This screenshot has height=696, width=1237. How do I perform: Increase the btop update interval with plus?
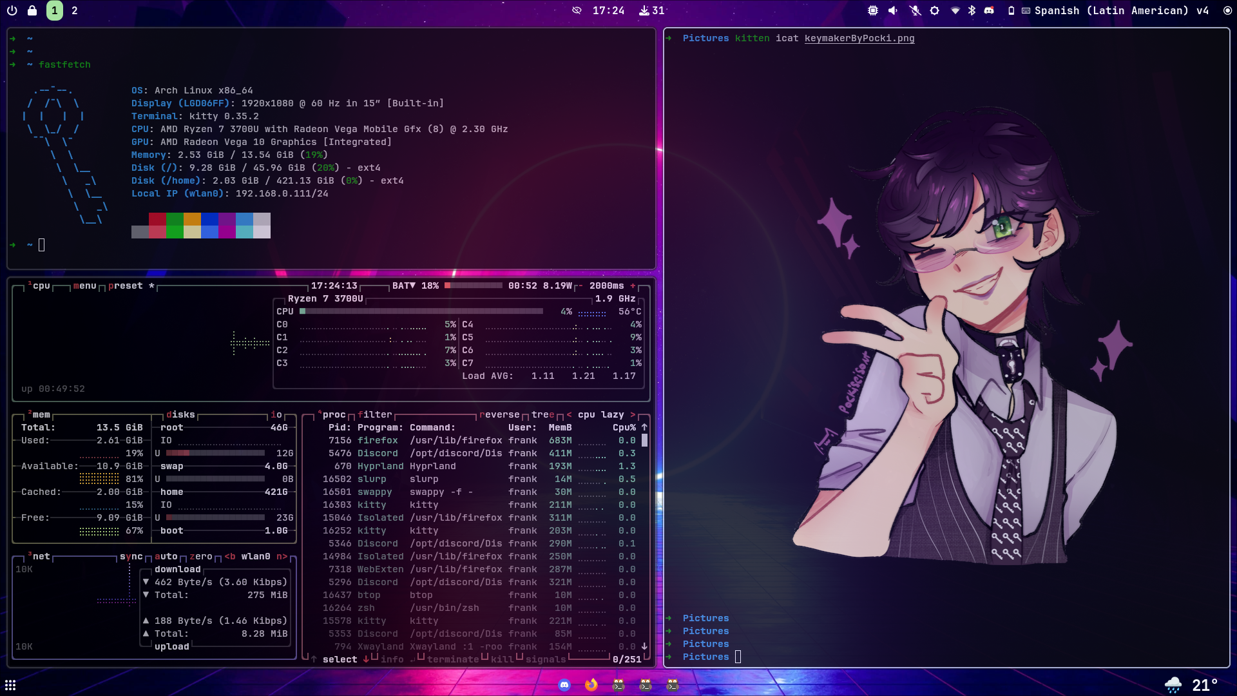click(x=633, y=285)
